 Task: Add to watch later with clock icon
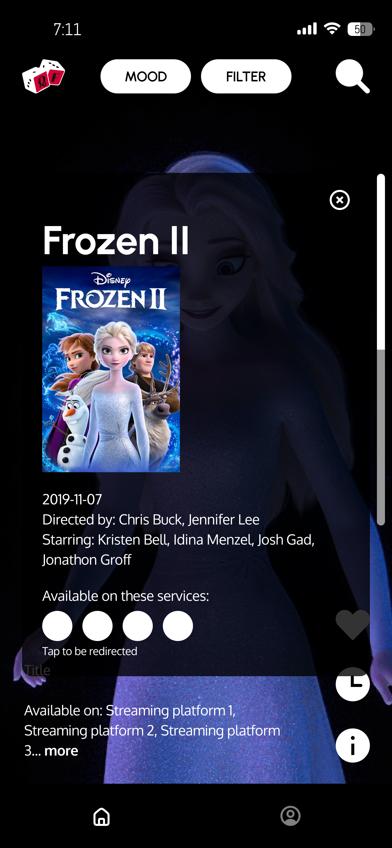tap(353, 684)
